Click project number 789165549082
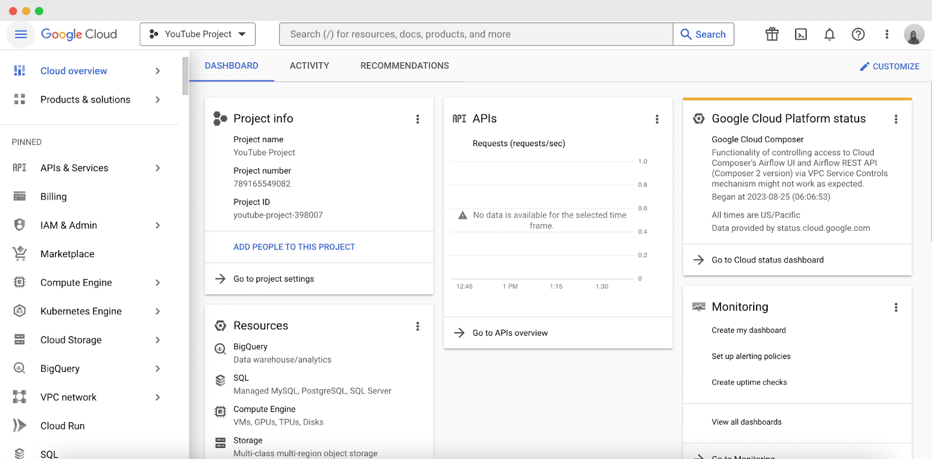Image resolution: width=932 pixels, height=459 pixels. tap(262, 184)
